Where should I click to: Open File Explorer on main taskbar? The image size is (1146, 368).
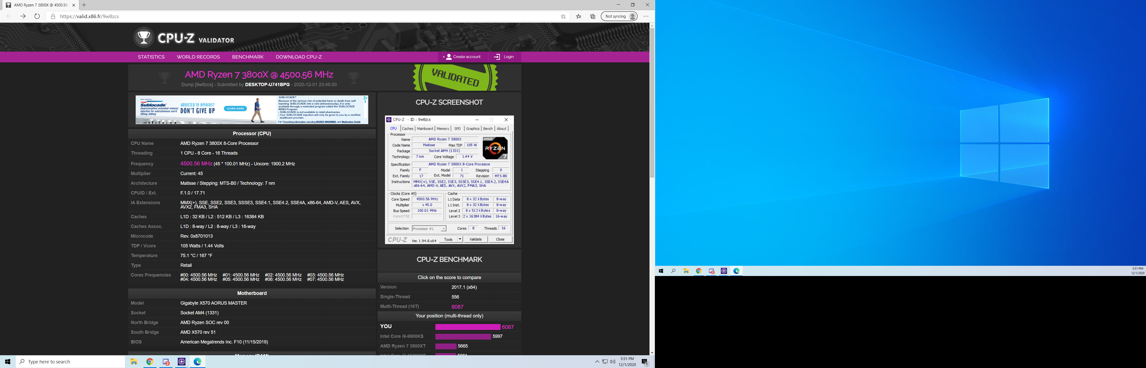[x=134, y=362]
